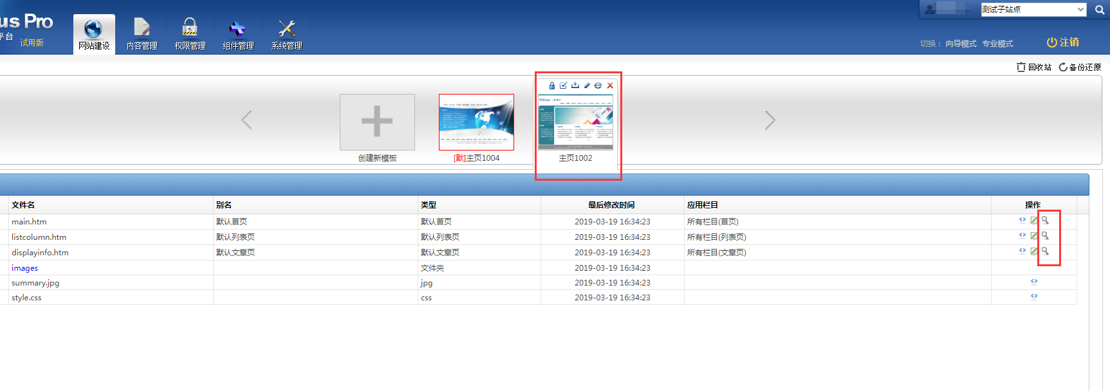Screen dimensions: 1110x391
Task: Open the 系统管理 tab
Action: (286, 34)
